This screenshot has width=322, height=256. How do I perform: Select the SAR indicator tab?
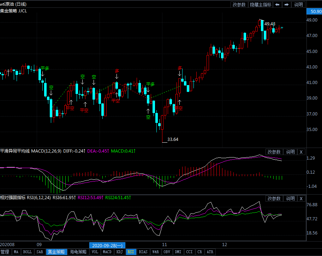pos(40,252)
